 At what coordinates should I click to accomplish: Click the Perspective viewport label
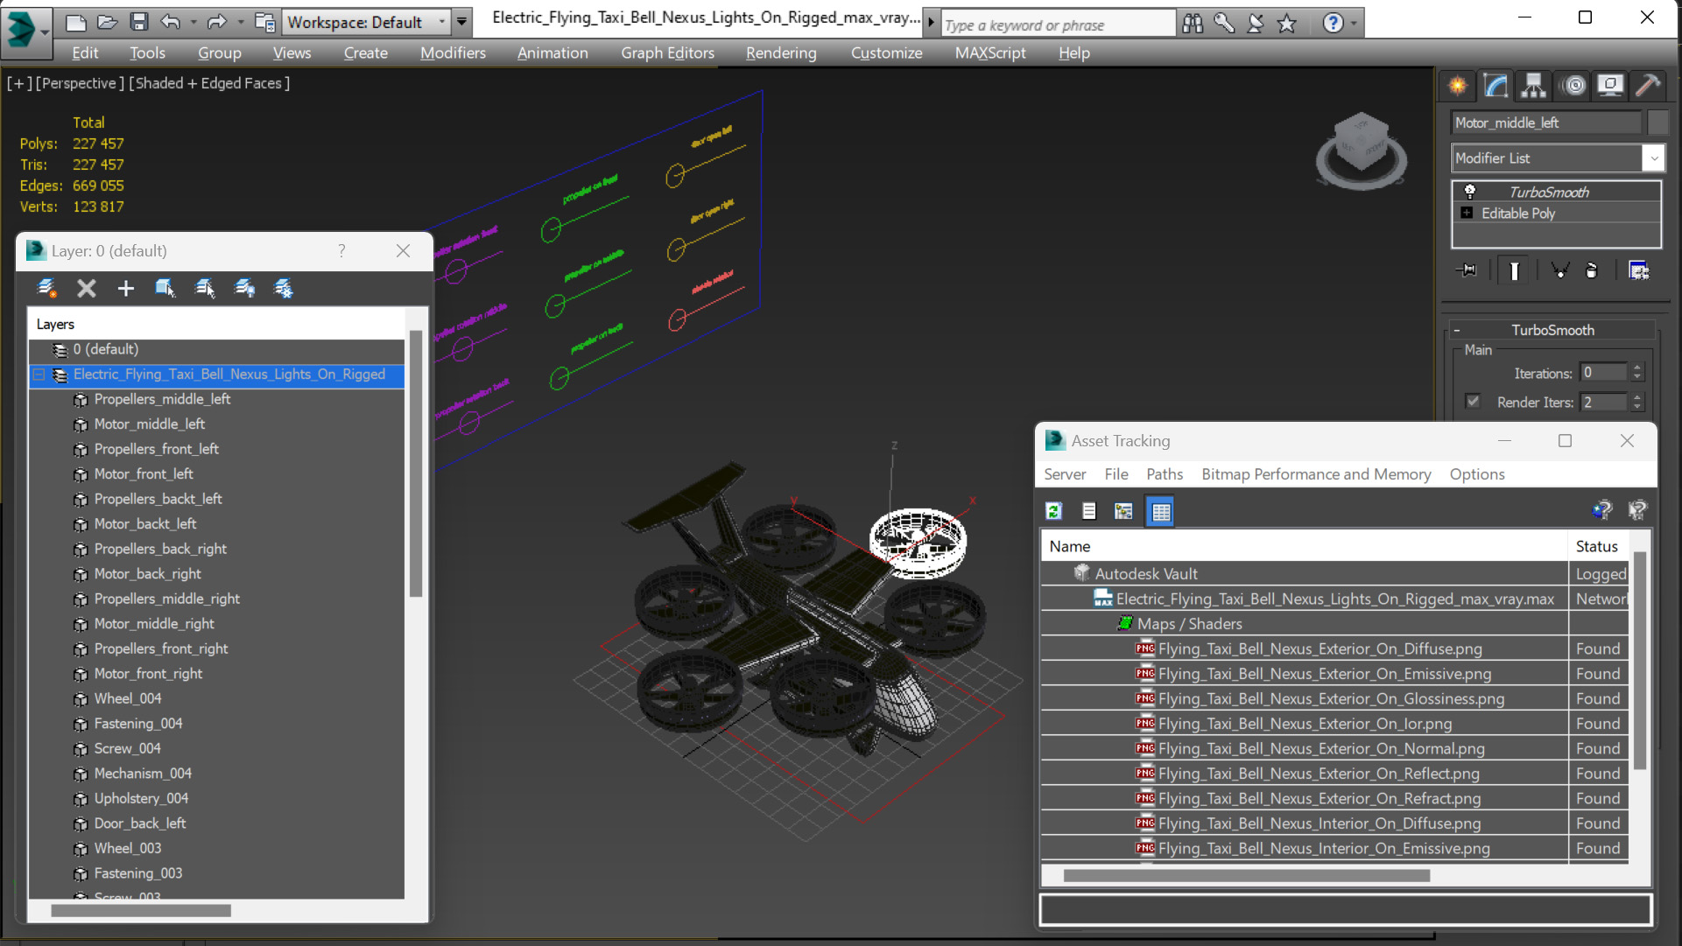pos(79,83)
